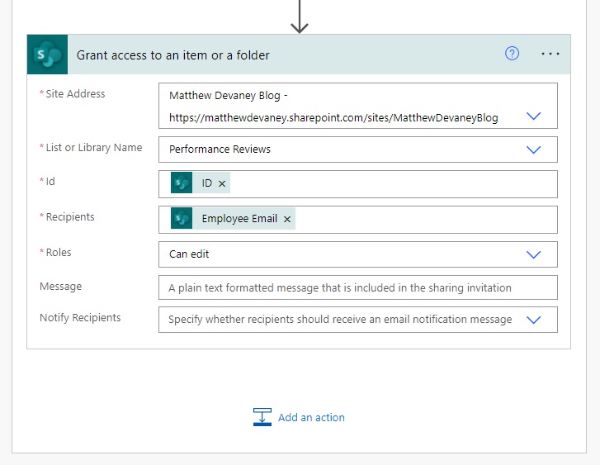Open the Roles dropdown chevron
Image resolution: width=600 pixels, height=465 pixels.
coord(533,254)
